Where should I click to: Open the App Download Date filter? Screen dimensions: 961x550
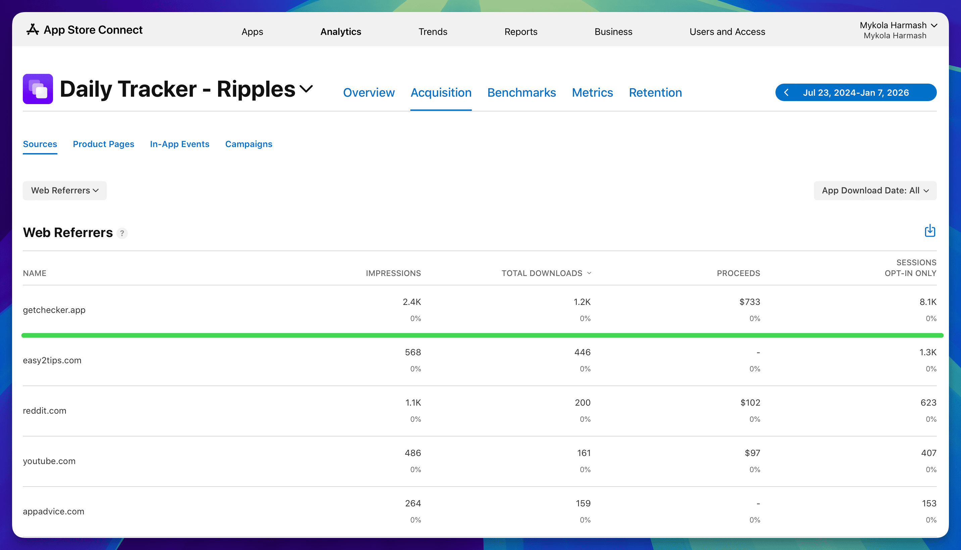tap(875, 190)
